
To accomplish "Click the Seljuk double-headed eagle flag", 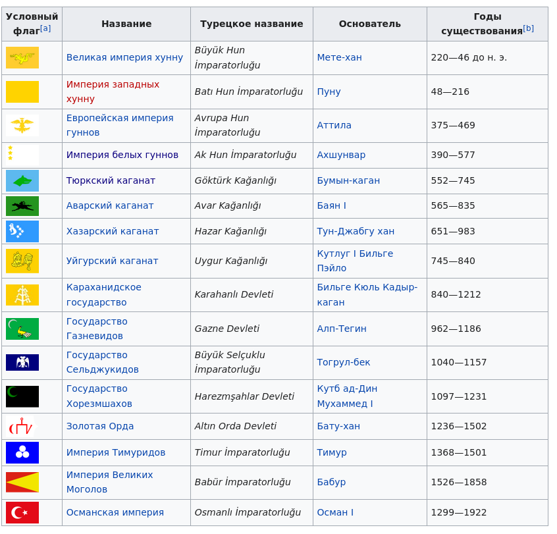I will 22,363.
